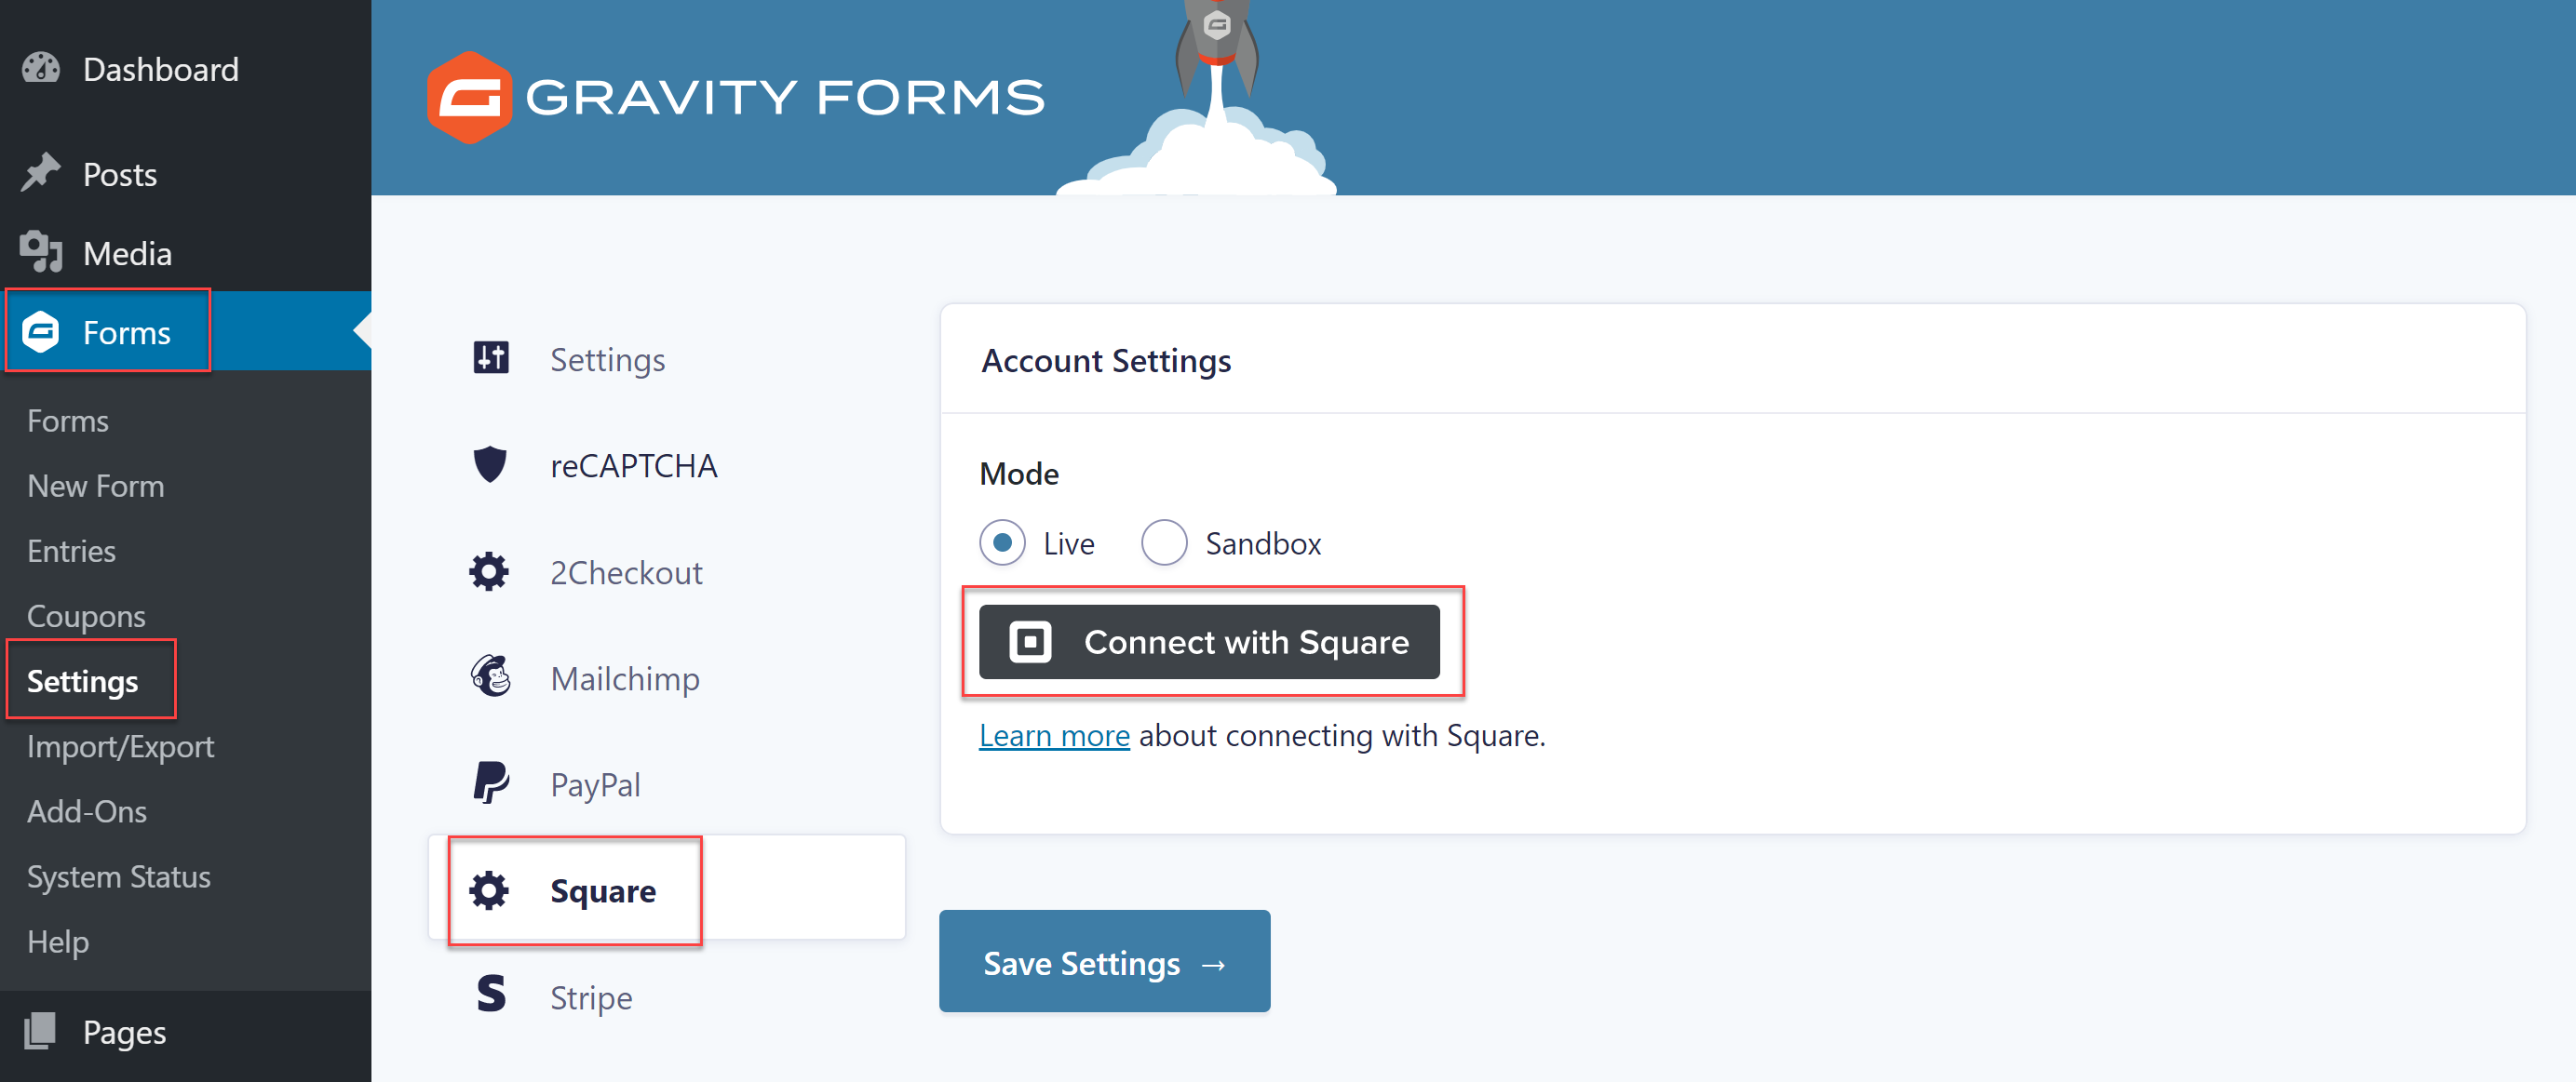Open System Status submenu item

[118, 876]
